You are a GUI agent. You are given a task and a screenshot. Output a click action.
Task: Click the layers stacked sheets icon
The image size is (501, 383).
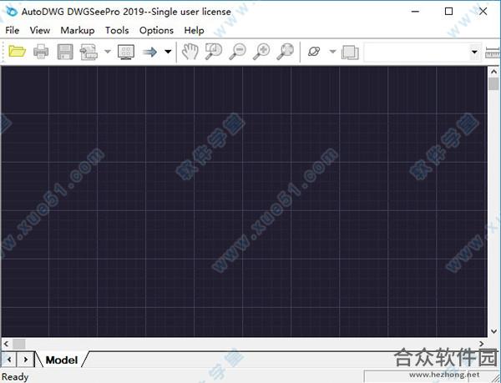tap(350, 53)
